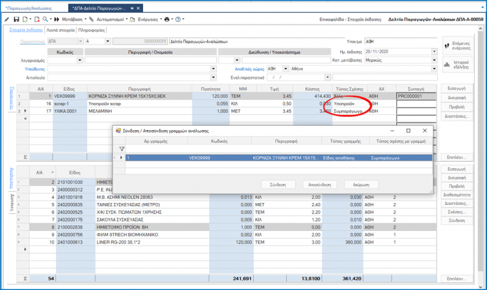Viewport: 487px width, 290px height.
Task: Click the new document icon
Action: tap(25, 19)
